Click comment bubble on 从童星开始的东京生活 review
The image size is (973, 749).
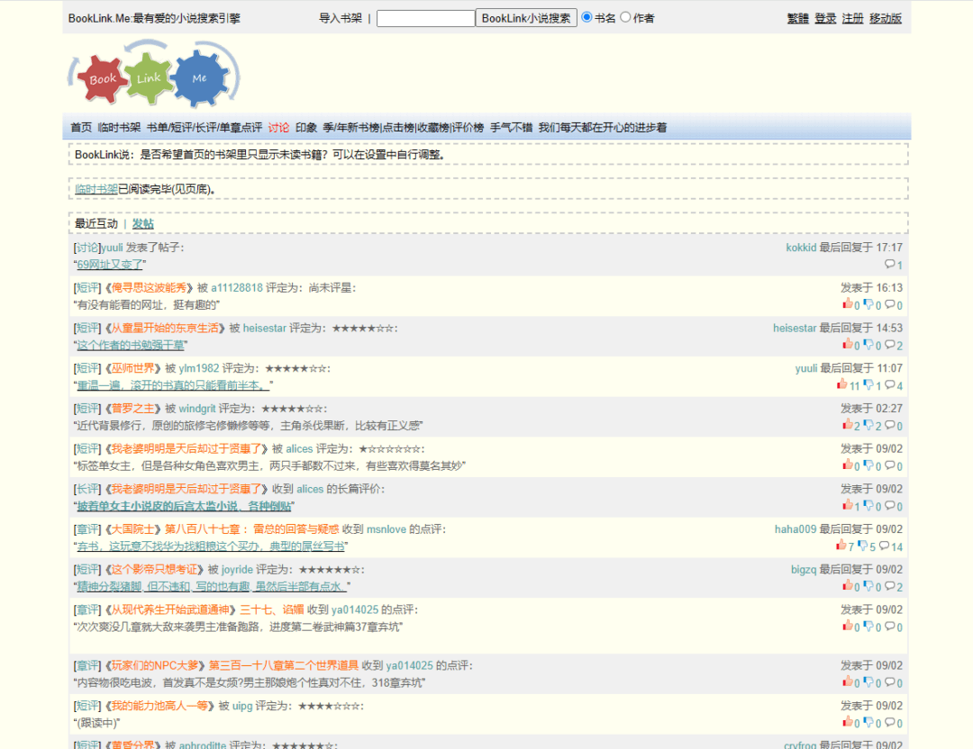point(889,345)
